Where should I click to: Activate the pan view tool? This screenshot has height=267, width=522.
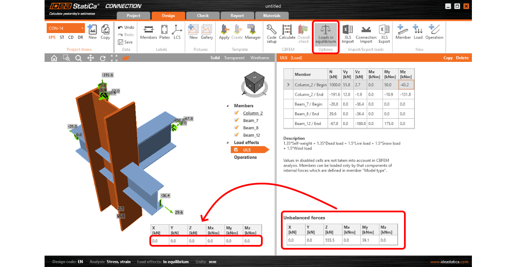pyautogui.click(x=90, y=58)
